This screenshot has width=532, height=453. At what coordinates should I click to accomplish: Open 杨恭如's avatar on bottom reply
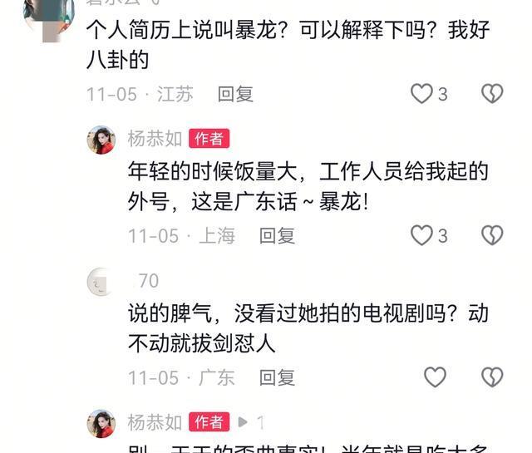point(101,423)
